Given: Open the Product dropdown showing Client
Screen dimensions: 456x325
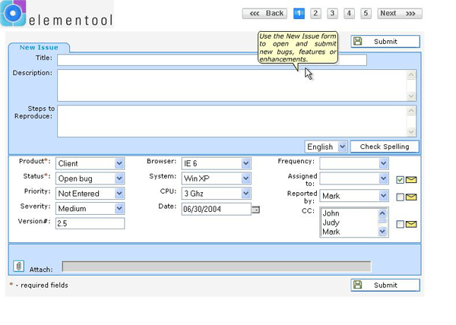Looking at the screenshot, I should pyautogui.click(x=90, y=163).
